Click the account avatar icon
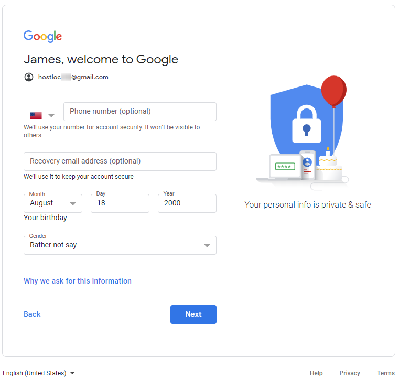This screenshot has width=399, height=380. [29, 77]
